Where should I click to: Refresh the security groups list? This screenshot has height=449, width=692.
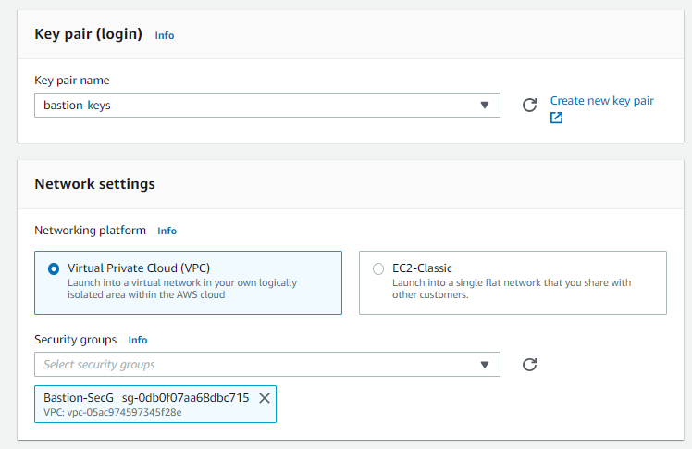point(529,365)
